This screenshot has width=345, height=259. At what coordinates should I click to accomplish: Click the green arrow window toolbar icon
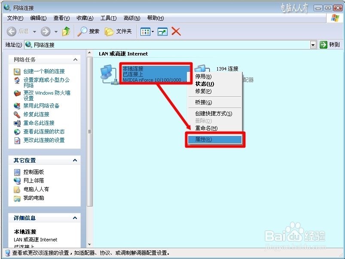tap(162, 32)
